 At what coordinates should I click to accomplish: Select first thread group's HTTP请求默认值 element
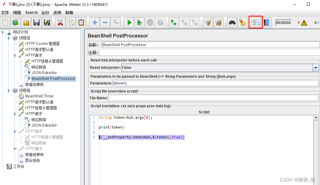(x=39, y=50)
